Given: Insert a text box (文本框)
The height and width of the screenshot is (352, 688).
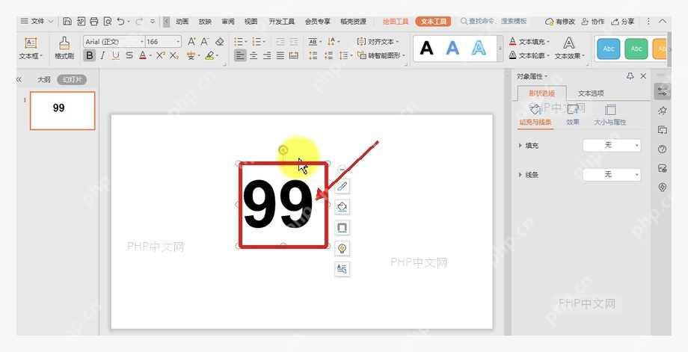Looking at the screenshot, I should pos(31,49).
